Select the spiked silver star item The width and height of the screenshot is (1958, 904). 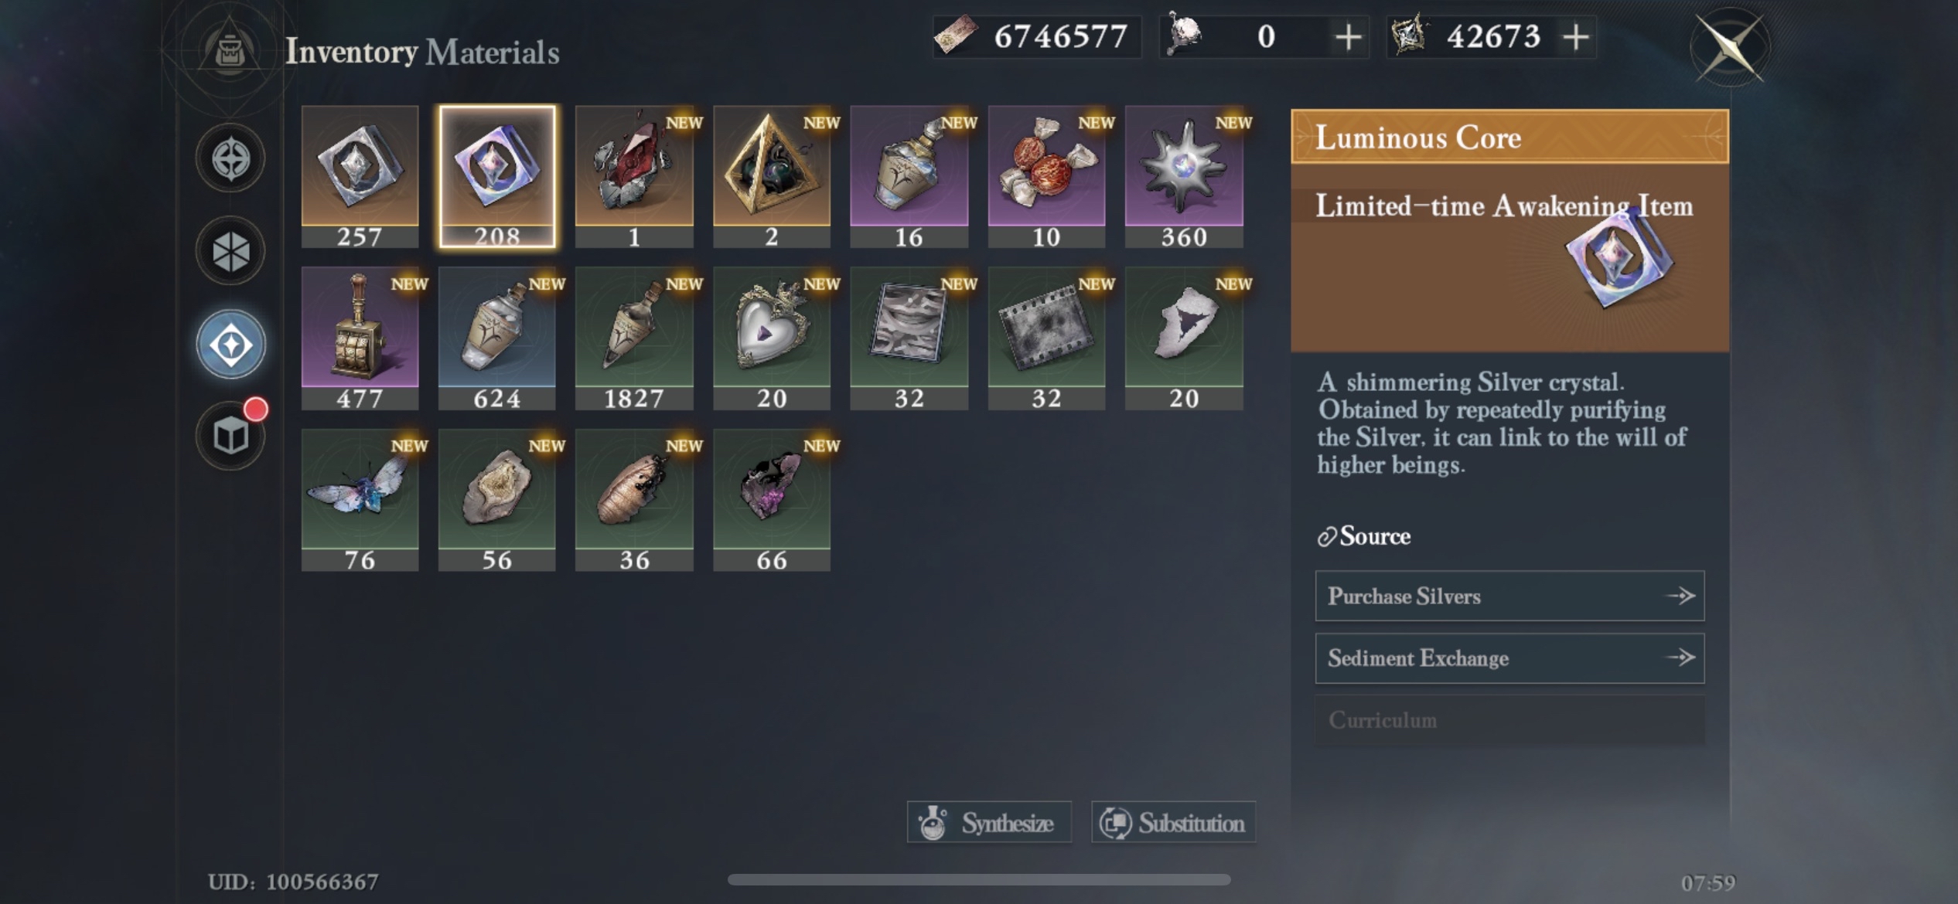1184,176
